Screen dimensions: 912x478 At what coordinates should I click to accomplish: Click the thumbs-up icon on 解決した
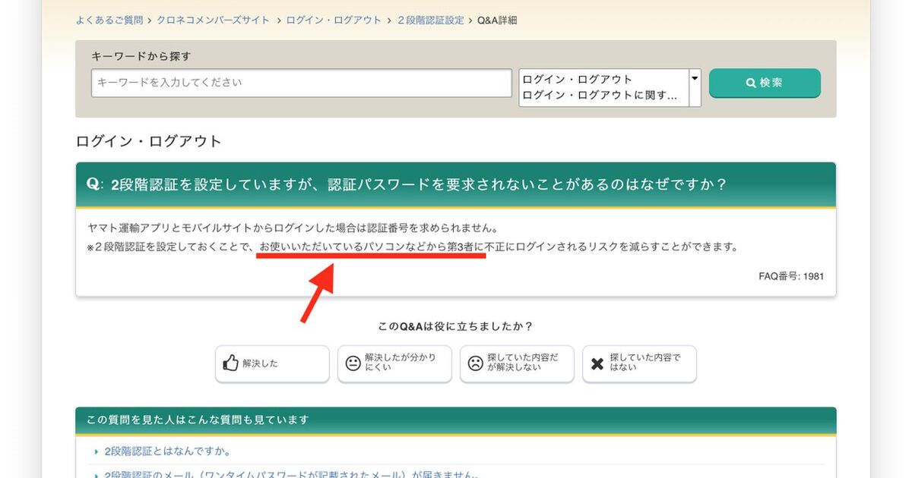click(x=231, y=363)
